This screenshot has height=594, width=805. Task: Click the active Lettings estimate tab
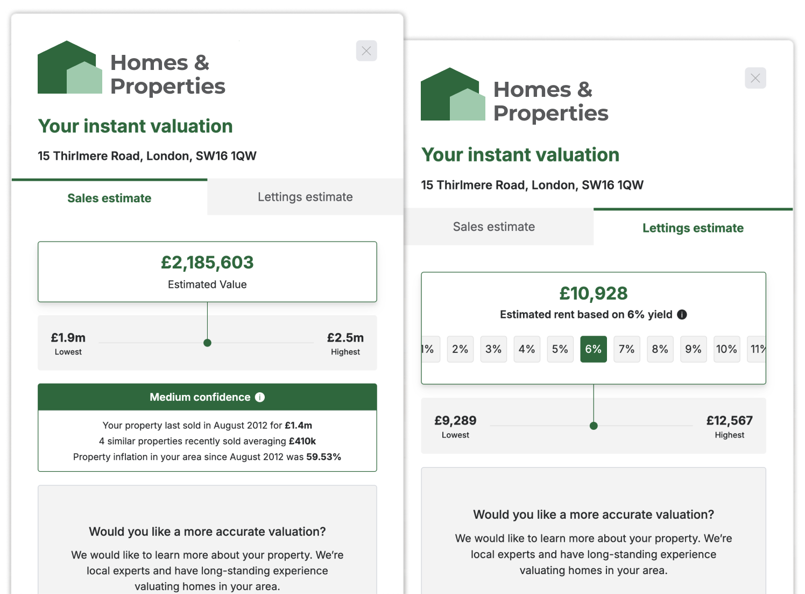pos(693,228)
